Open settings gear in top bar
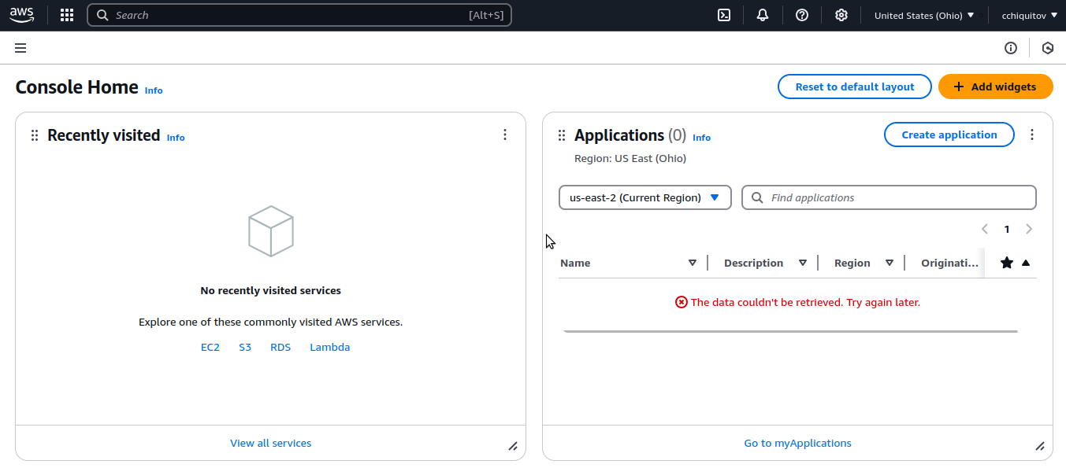This screenshot has width=1066, height=468. point(841,15)
